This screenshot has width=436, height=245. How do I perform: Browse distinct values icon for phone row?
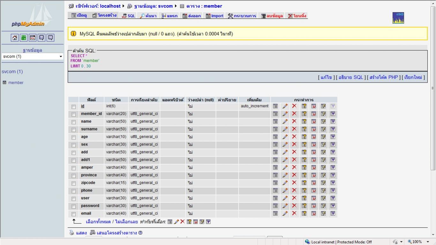[275, 190]
